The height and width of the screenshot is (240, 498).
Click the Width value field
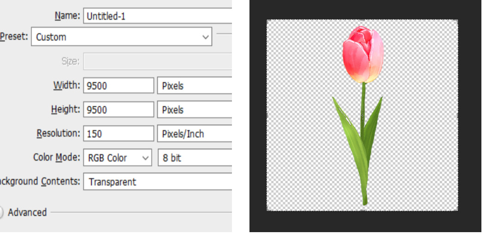118,85
